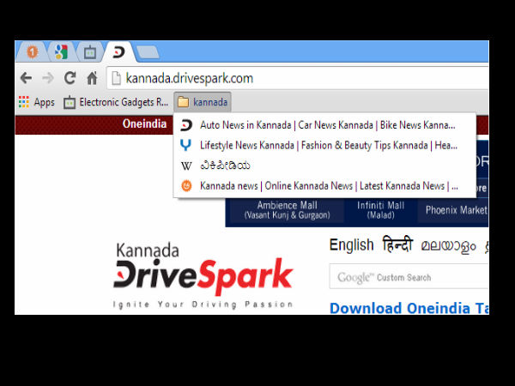Click the orange Oneindia bookmark icon
Screen dimensions: 515x386
coord(186,186)
